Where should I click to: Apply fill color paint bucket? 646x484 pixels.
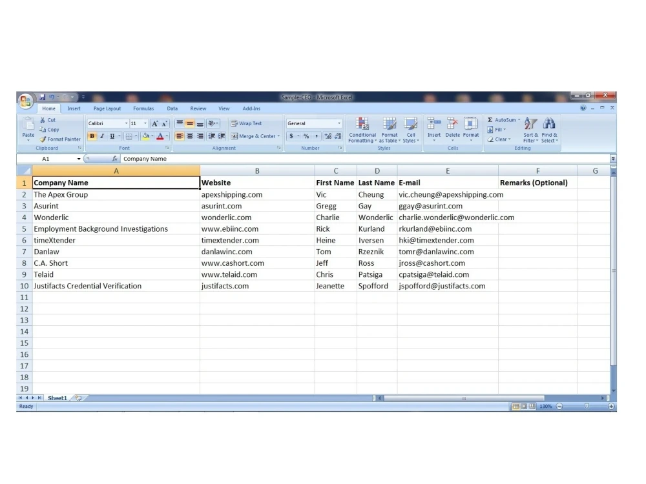pos(145,136)
